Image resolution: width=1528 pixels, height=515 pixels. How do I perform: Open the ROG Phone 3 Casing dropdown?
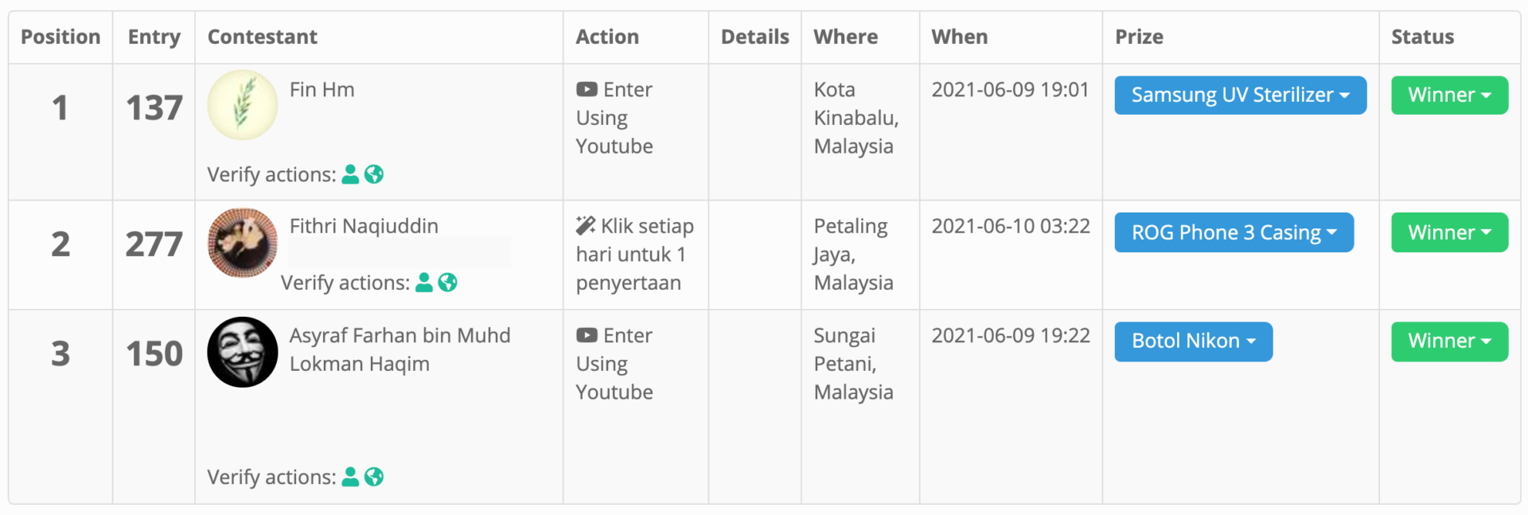[1234, 232]
